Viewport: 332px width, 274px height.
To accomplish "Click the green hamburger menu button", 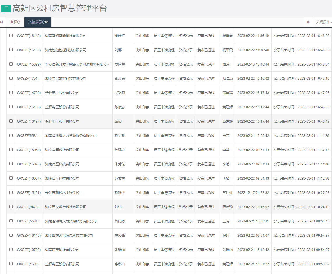I will (6, 9).
